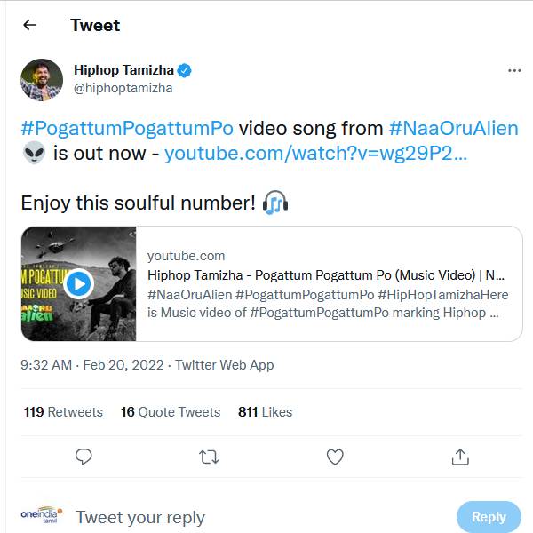Open #NaaOruAlien hashtag link
533x533 pixels.
click(x=453, y=128)
